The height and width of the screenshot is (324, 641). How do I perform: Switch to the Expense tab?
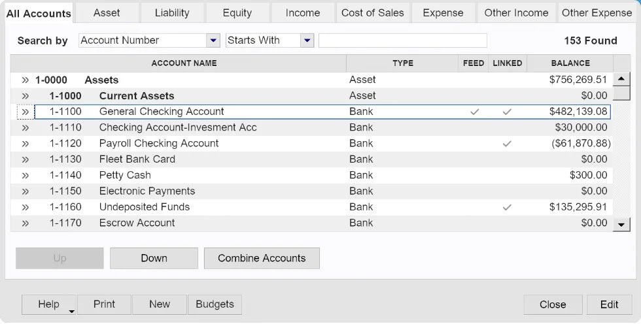443,12
